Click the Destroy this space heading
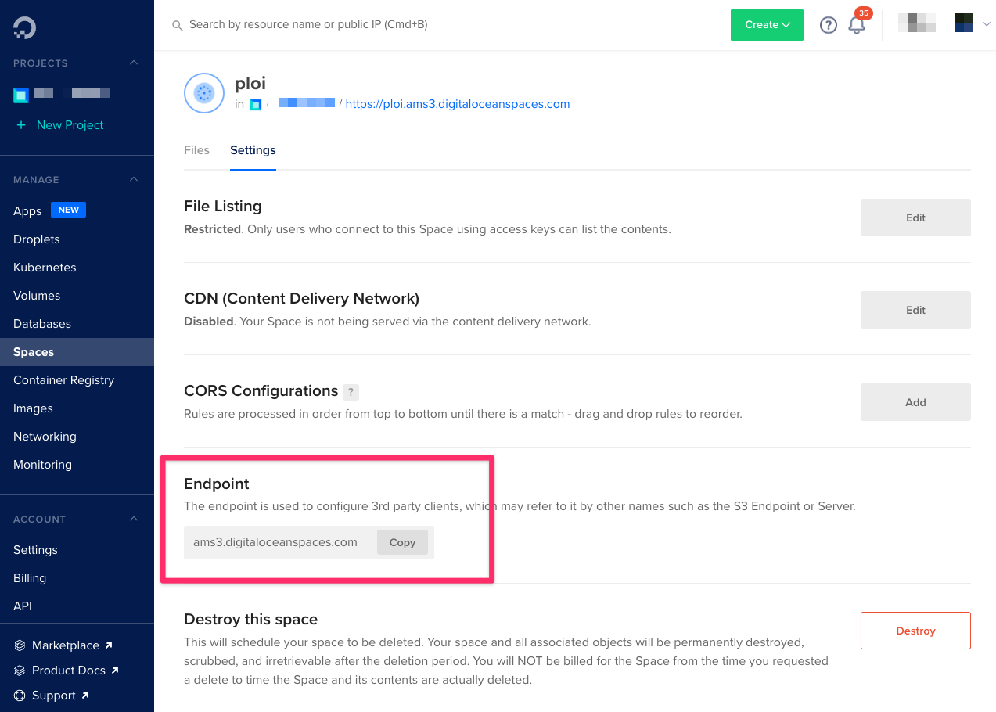 tap(251, 620)
